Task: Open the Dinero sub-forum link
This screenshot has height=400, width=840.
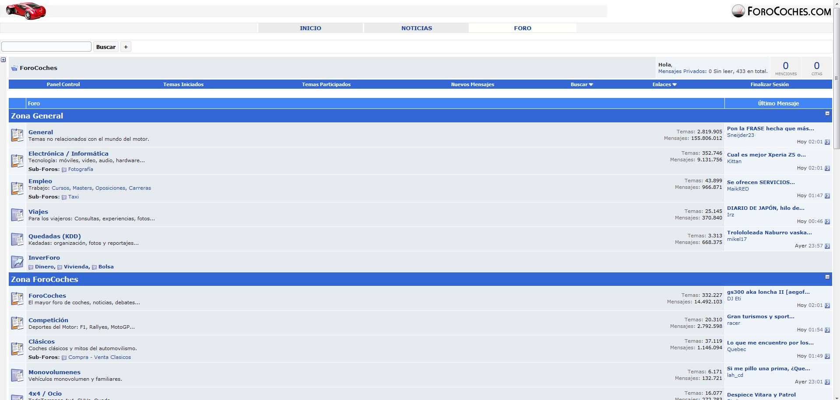Action: [45, 267]
